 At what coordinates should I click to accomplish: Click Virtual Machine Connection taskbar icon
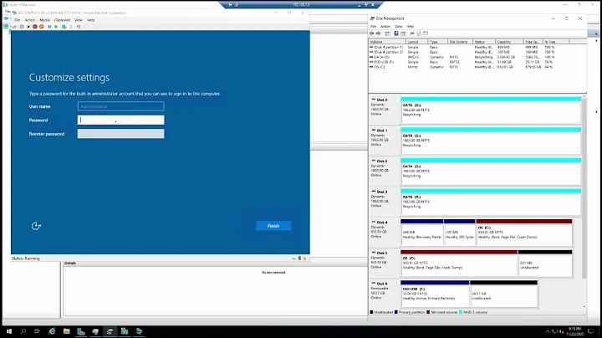139,331
